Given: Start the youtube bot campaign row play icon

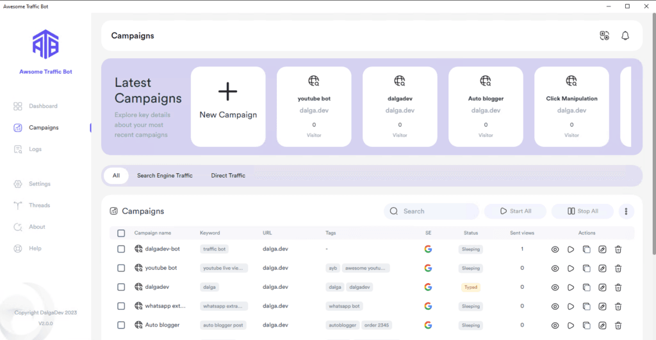Looking at the screenshot, I should tap(571, 268).
